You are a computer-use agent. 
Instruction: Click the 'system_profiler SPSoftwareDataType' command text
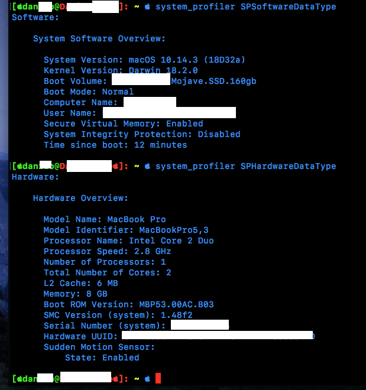(x=245, y=6)
